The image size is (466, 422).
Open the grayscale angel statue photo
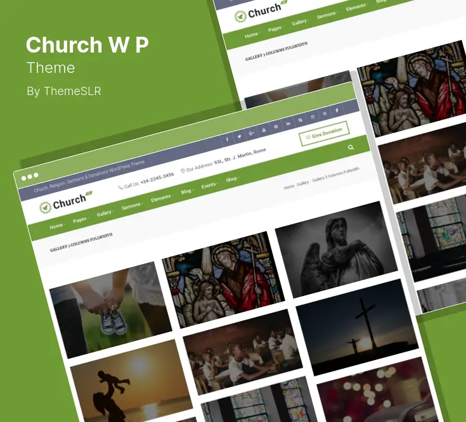click(x=336, y=250)
